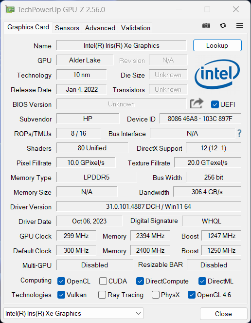Enable the CUDA checkbox
Image resolution: width=251 pixels, height=323 pixels.
(103, 281)
